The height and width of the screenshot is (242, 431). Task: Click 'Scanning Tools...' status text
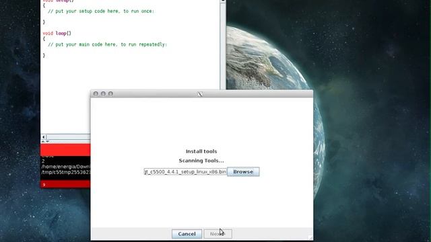point(201,161)
